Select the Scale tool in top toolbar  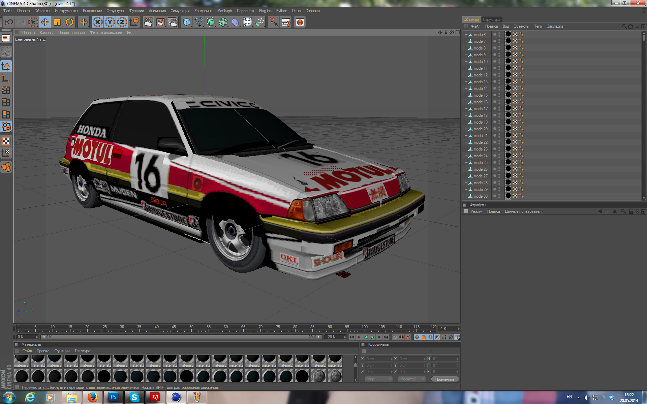57,22
